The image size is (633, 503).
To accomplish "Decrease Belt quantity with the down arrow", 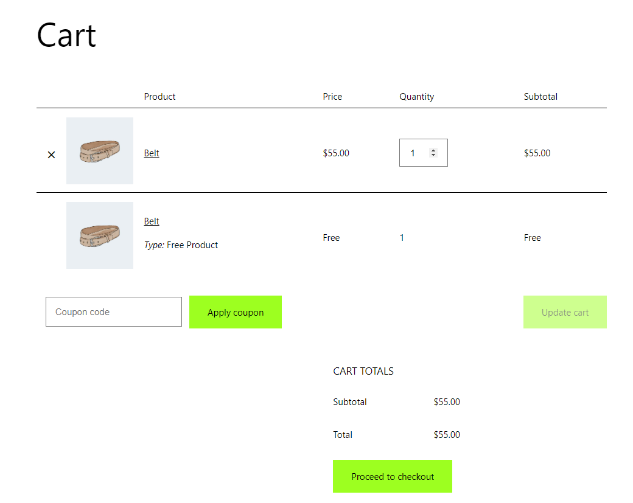I will coord(433,155).
